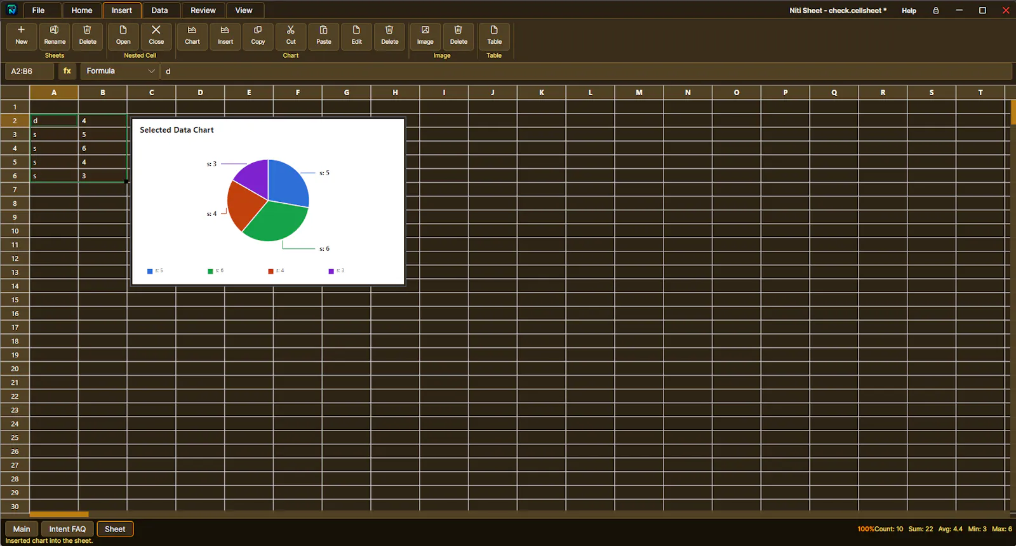This screenshot has width=1016, height=546.
Task: Click the blue legend swatch s: 5
Action: click(x=150, y=271)
